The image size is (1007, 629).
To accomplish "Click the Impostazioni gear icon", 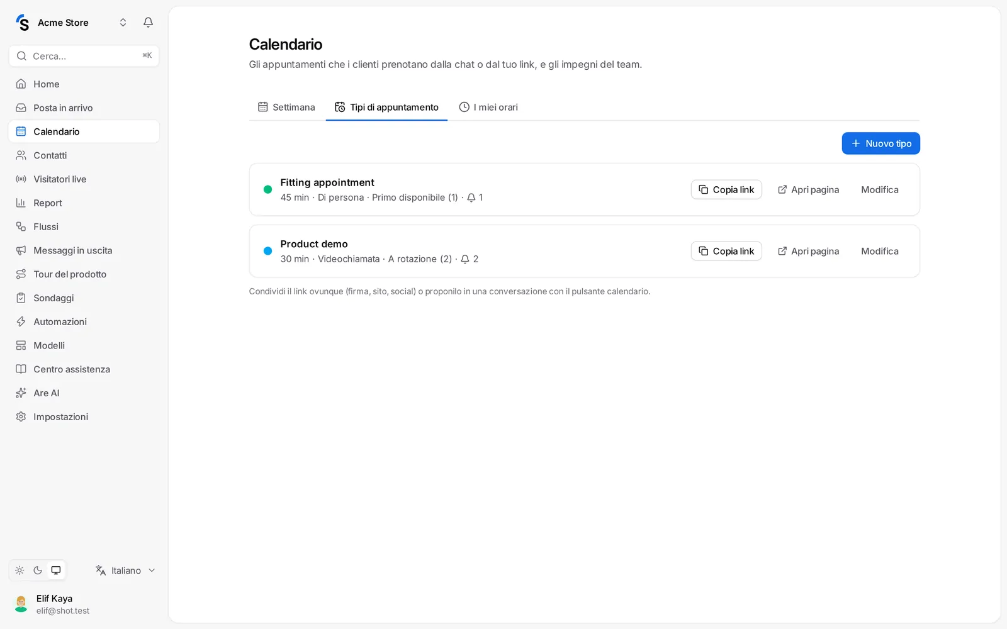I will pos(21,417).
